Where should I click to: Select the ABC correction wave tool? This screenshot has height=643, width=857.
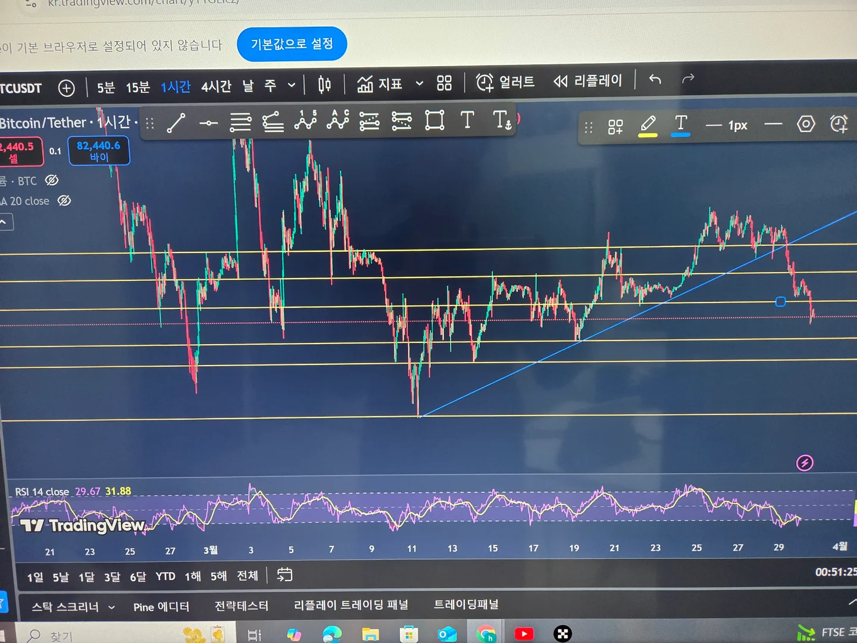[337, 120]
